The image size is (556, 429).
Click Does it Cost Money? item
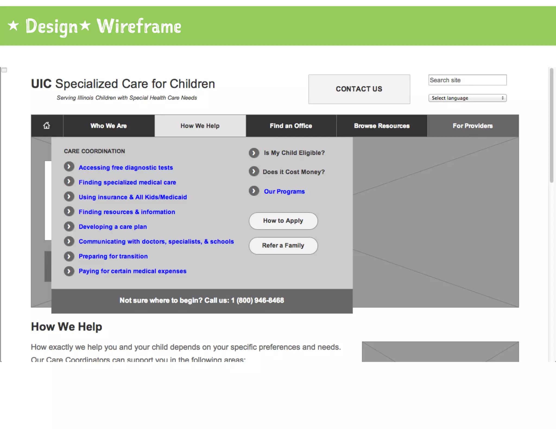tap(294, 172)
